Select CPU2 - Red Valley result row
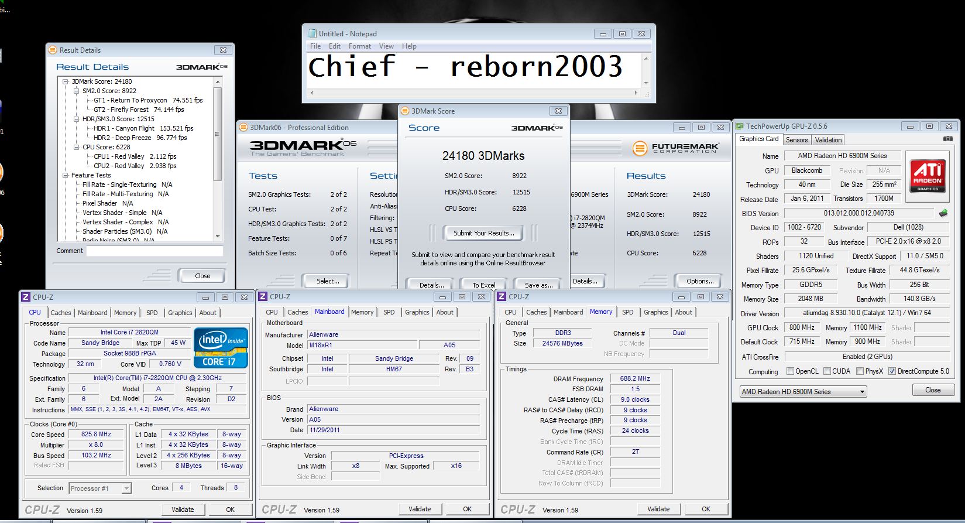 click(x=135, y=166)
